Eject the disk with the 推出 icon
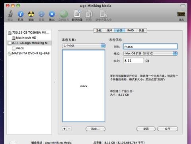Screen dimensions: 191x144 (x=52, y=14)
